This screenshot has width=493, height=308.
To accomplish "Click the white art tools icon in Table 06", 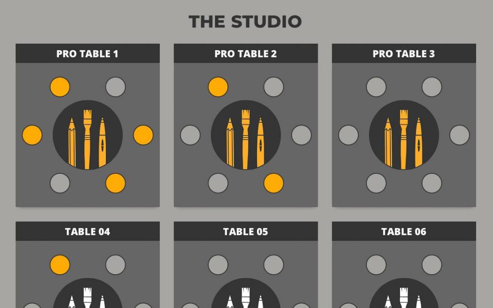I will pyautogui.click(x=404, y=298).
